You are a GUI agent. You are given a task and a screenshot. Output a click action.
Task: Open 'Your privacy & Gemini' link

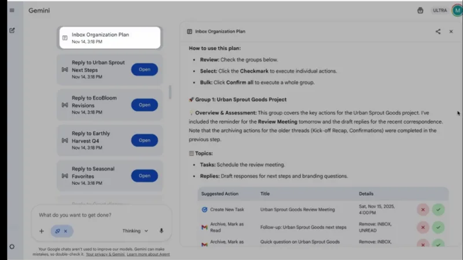pyautogui.click(x=105, y=254)
